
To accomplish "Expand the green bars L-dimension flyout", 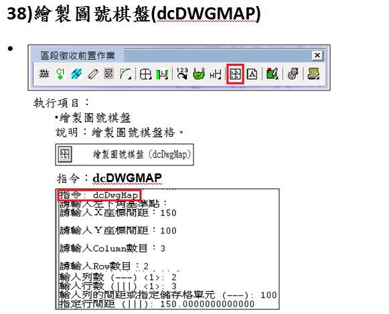I will click(x=162, y=74).
